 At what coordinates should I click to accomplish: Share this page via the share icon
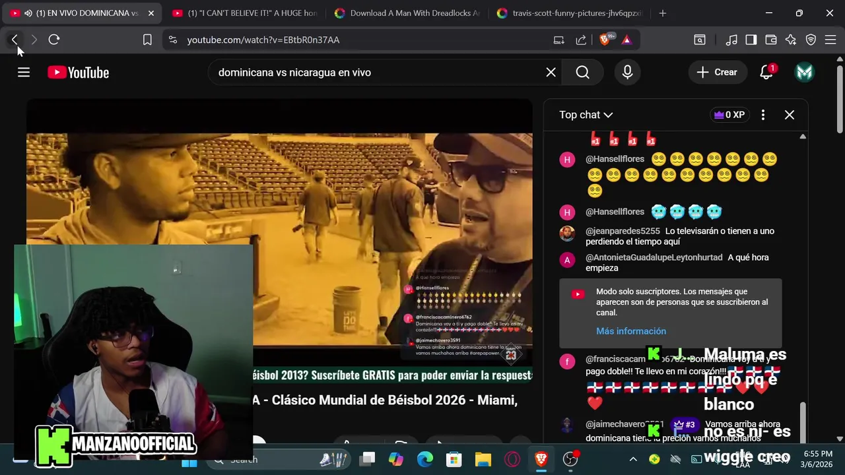tap(581, 40)
